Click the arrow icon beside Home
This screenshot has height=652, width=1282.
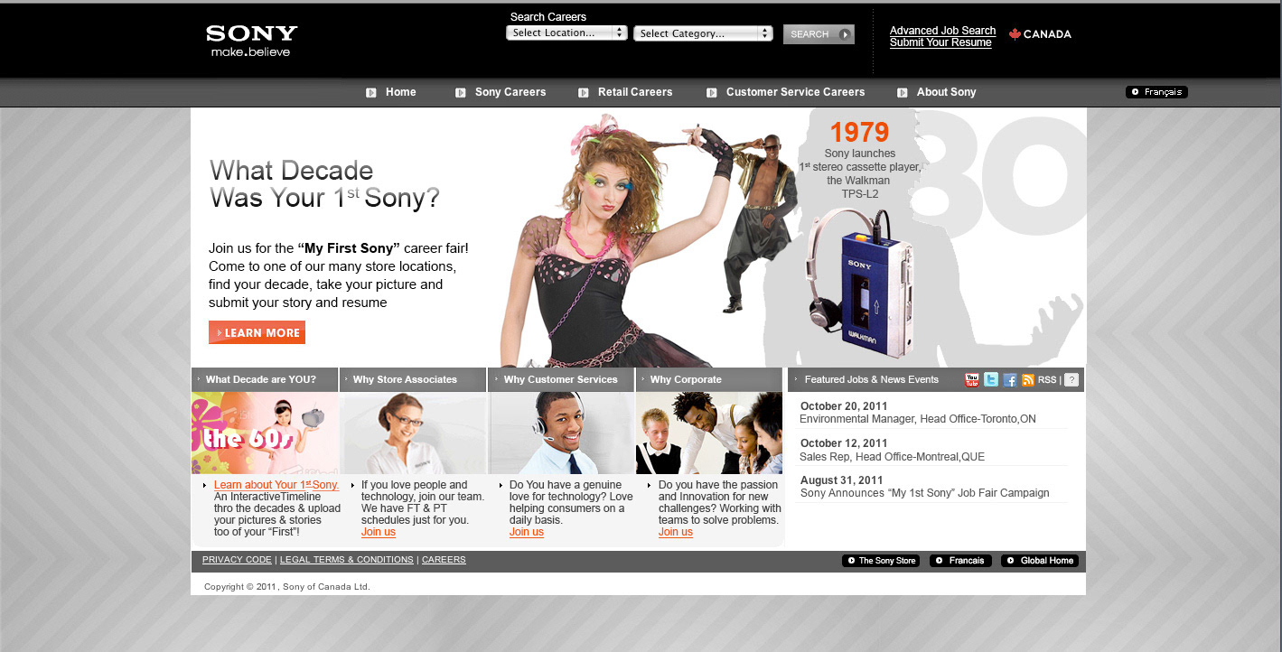[x=371, y=92]
